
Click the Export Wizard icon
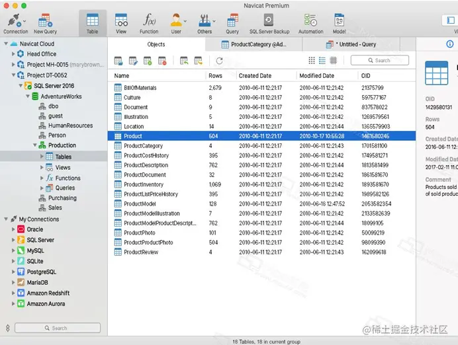click(199, 61)
